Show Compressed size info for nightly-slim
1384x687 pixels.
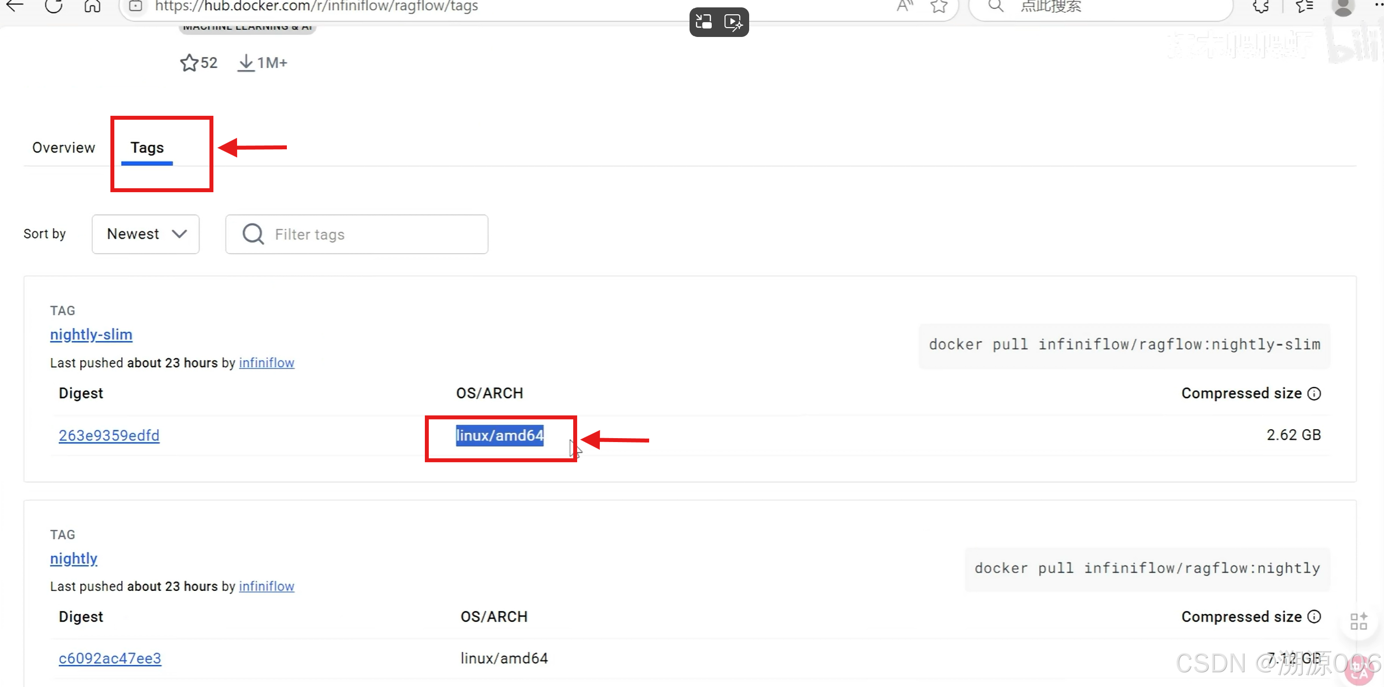pos(1314,394)
